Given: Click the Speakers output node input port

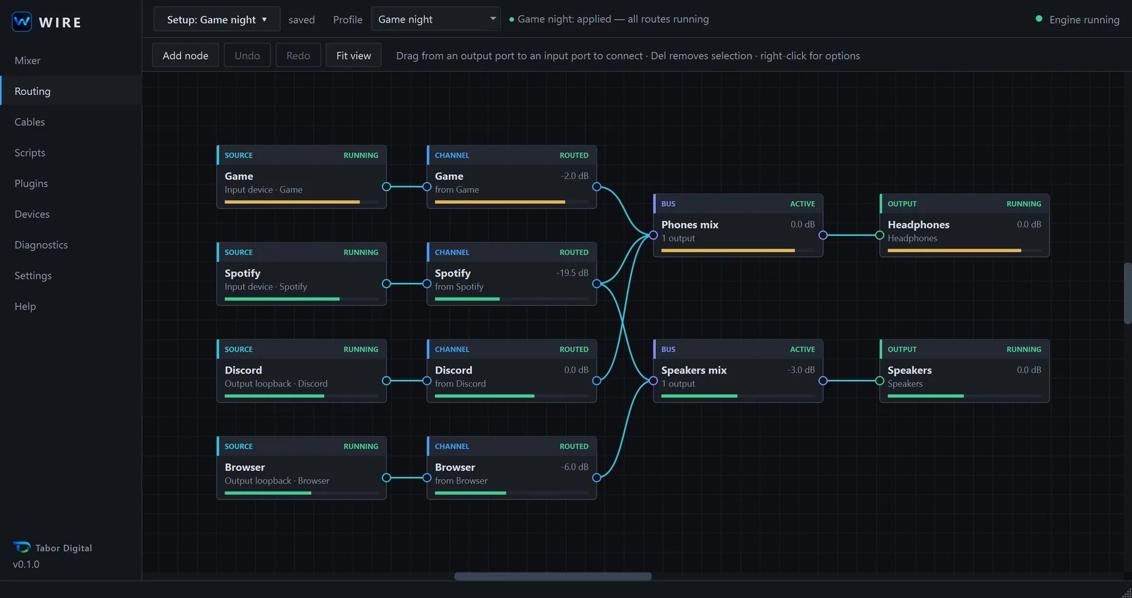Looking at the screenshot, I should (x=880, y=380).
